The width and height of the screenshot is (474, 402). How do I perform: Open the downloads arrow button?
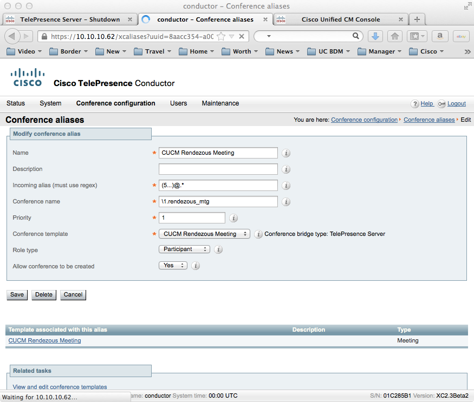coord(375,37)
